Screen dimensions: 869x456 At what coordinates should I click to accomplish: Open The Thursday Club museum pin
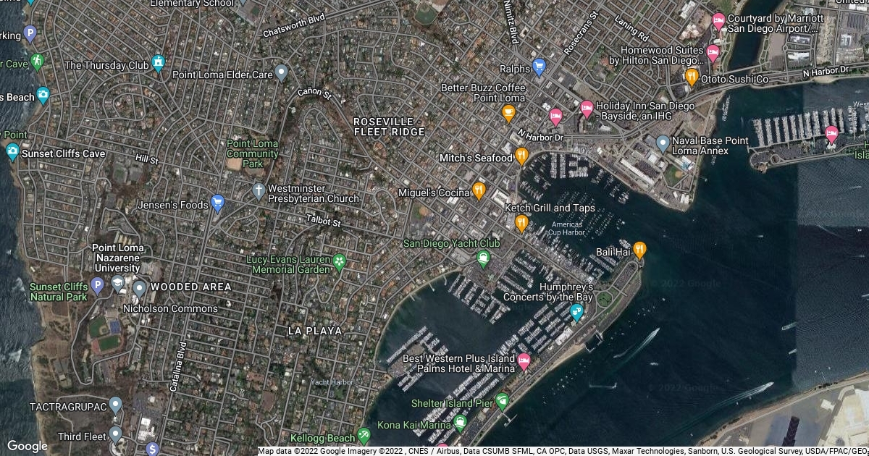[158, 64]
